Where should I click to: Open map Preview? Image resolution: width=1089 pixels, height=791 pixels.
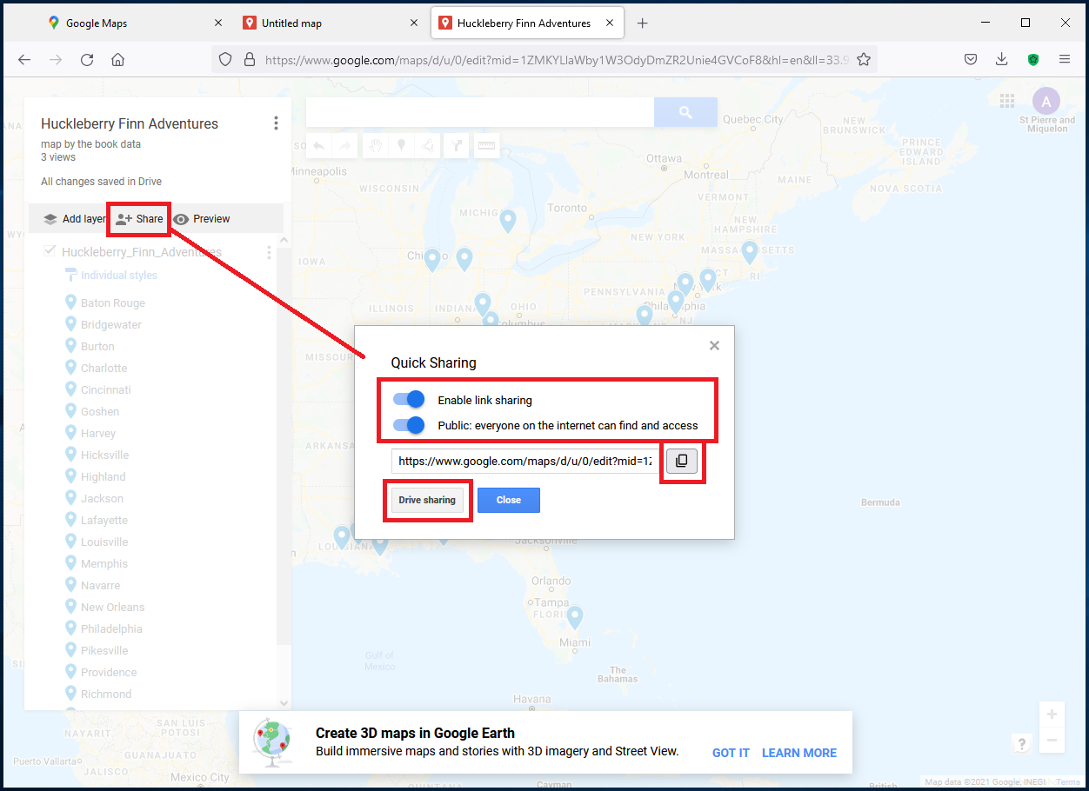click(201, 219)
